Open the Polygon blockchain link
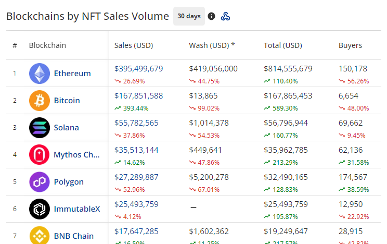Image resolution: width=387 pixels, height=244 pixels. (x=69, y=182)
